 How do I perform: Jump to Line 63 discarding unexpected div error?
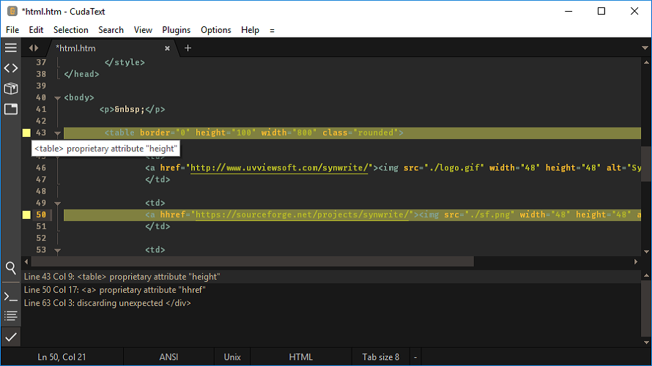tap(107, 302)
